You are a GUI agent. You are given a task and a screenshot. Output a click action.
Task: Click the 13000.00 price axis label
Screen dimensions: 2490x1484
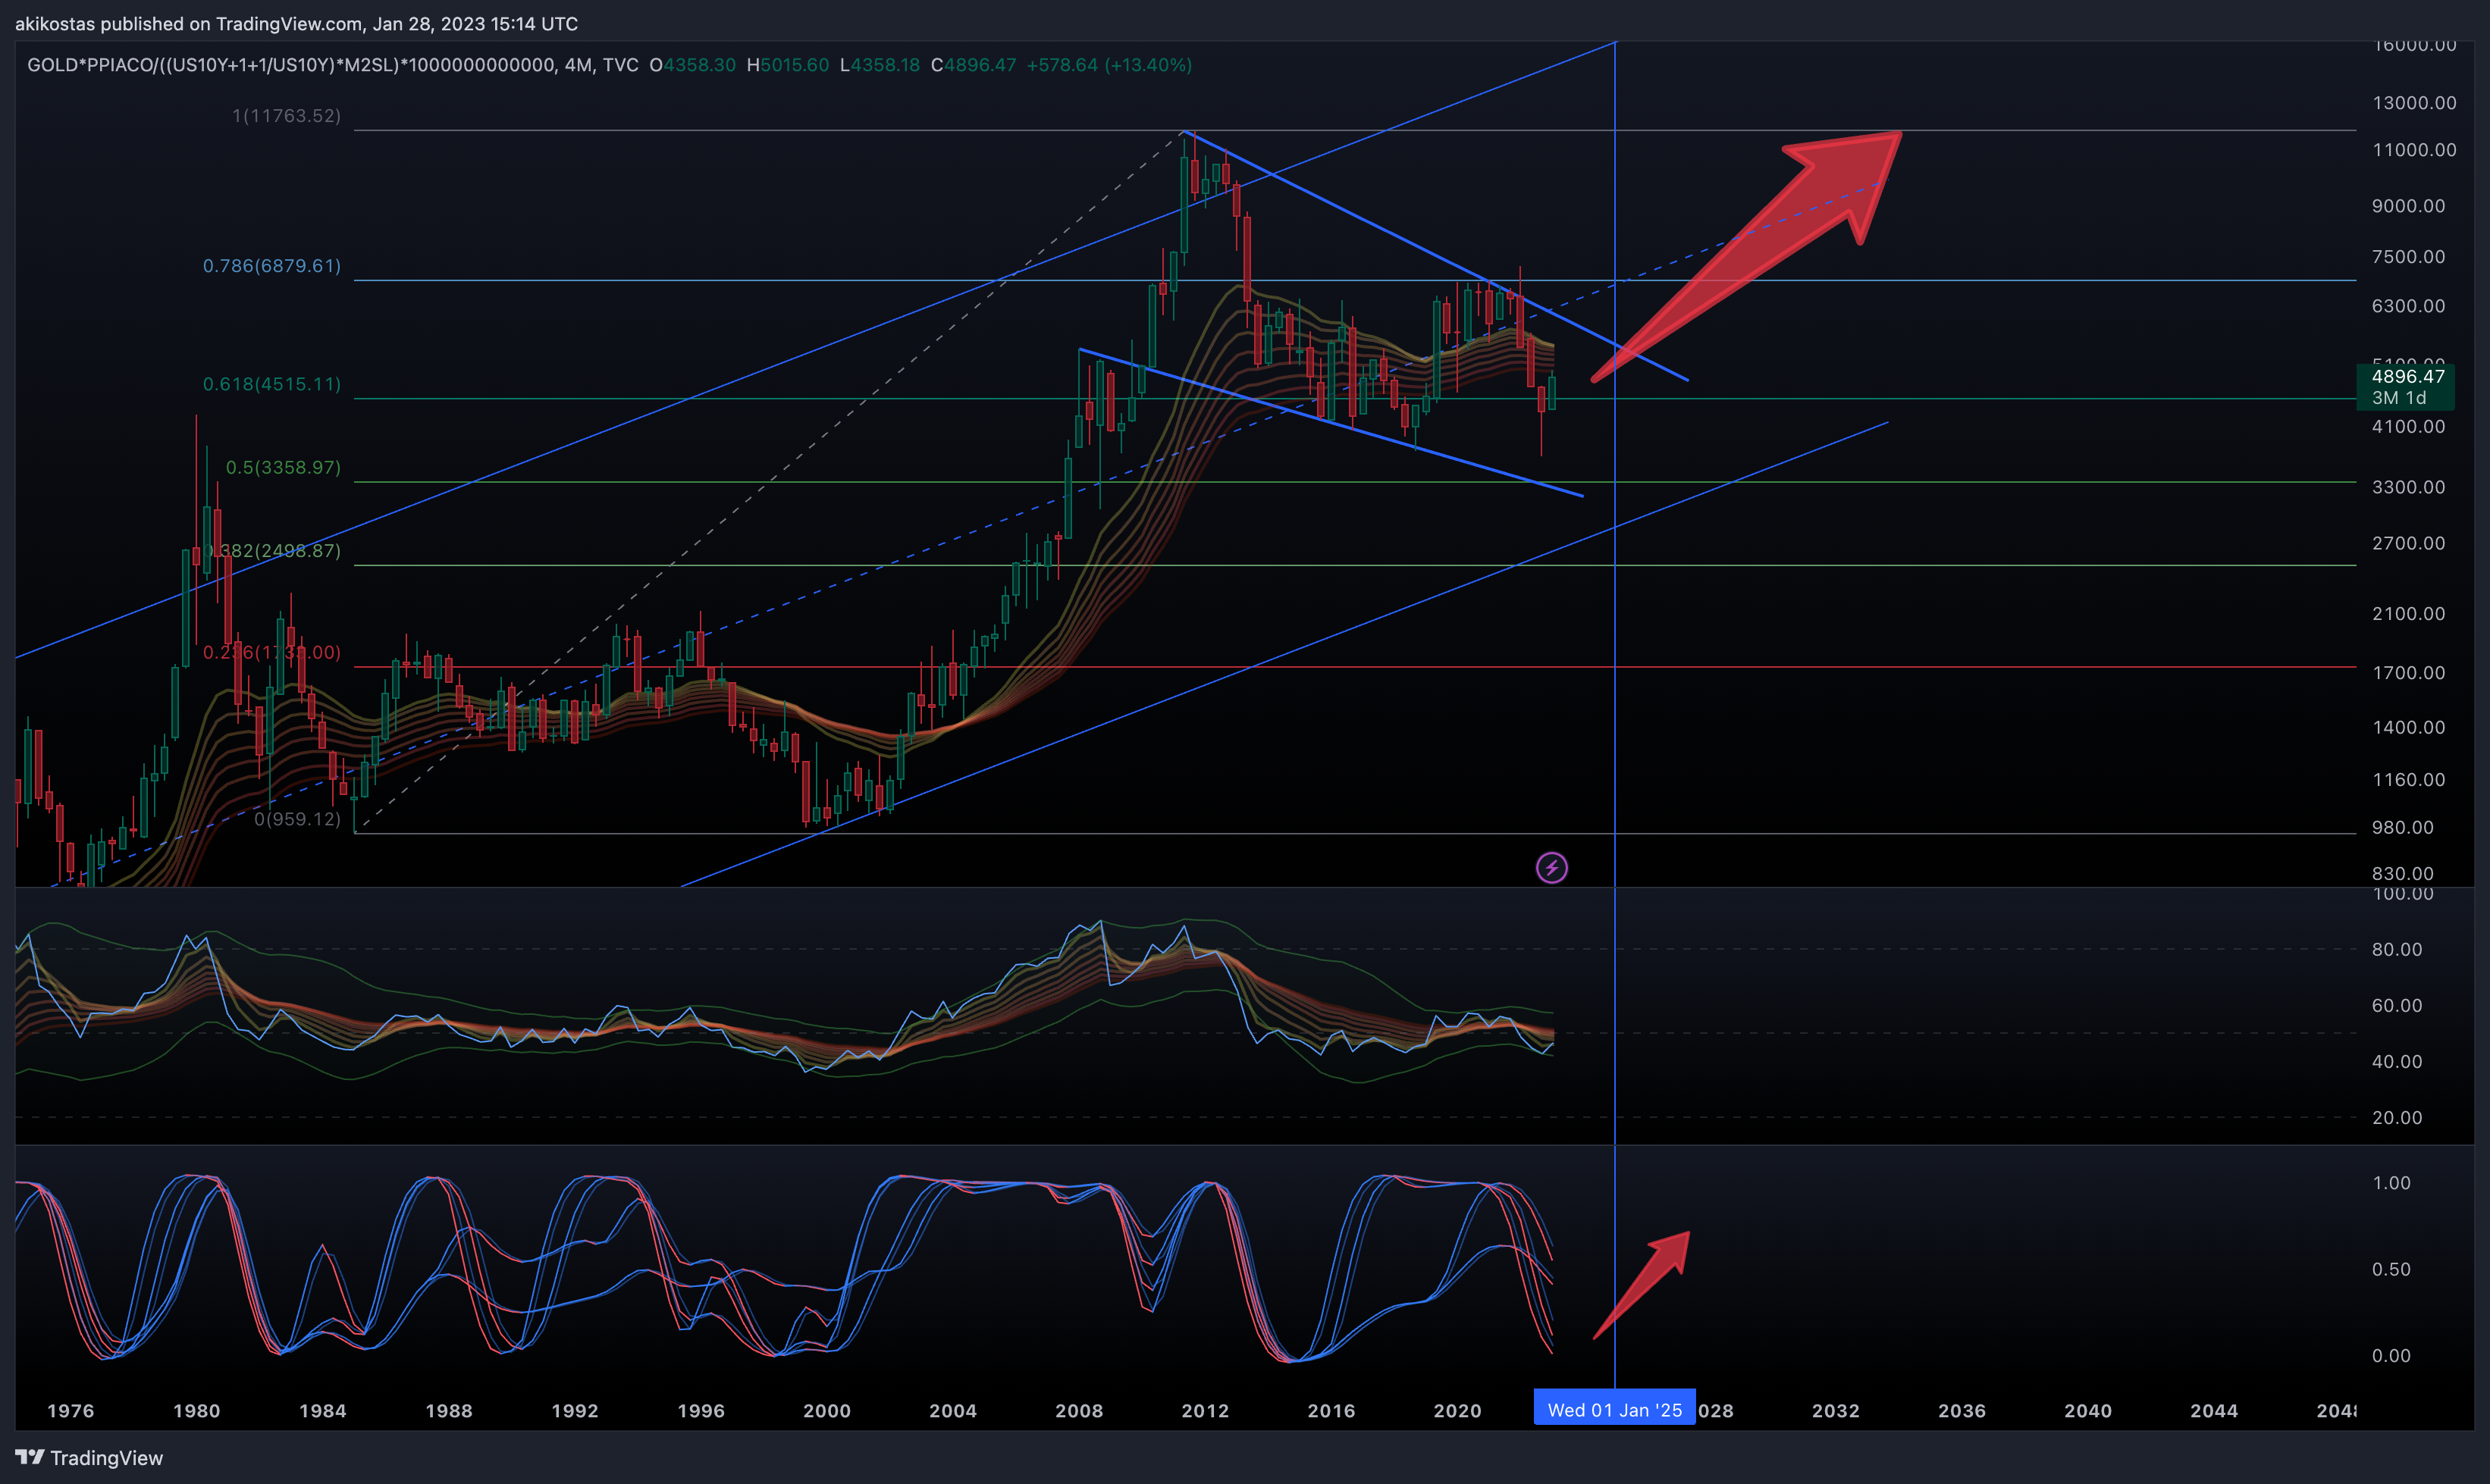2413,103
